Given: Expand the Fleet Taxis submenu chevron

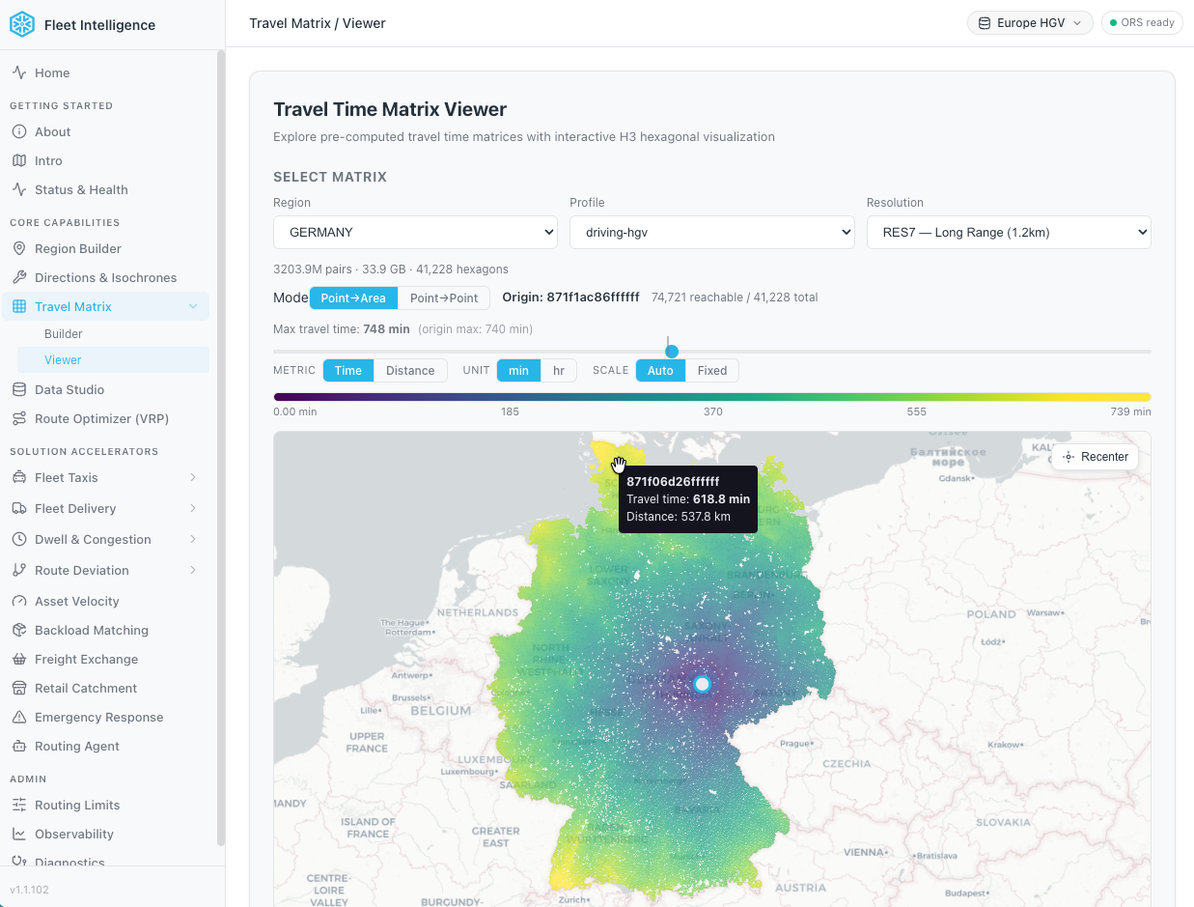Looking at the screenshot, I should click(x=193, y=477).
